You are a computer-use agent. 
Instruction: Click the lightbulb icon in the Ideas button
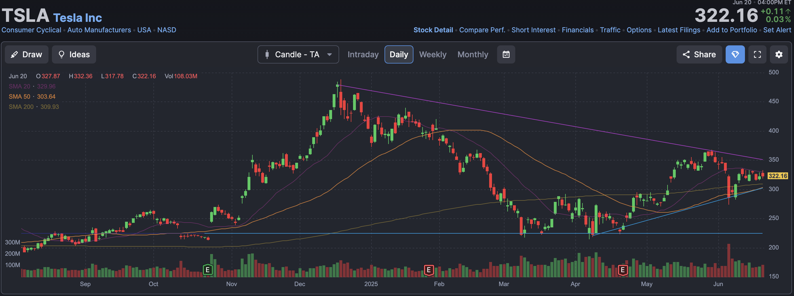coord(61,54)
